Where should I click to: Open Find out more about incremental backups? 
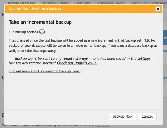tap(44, 71)
